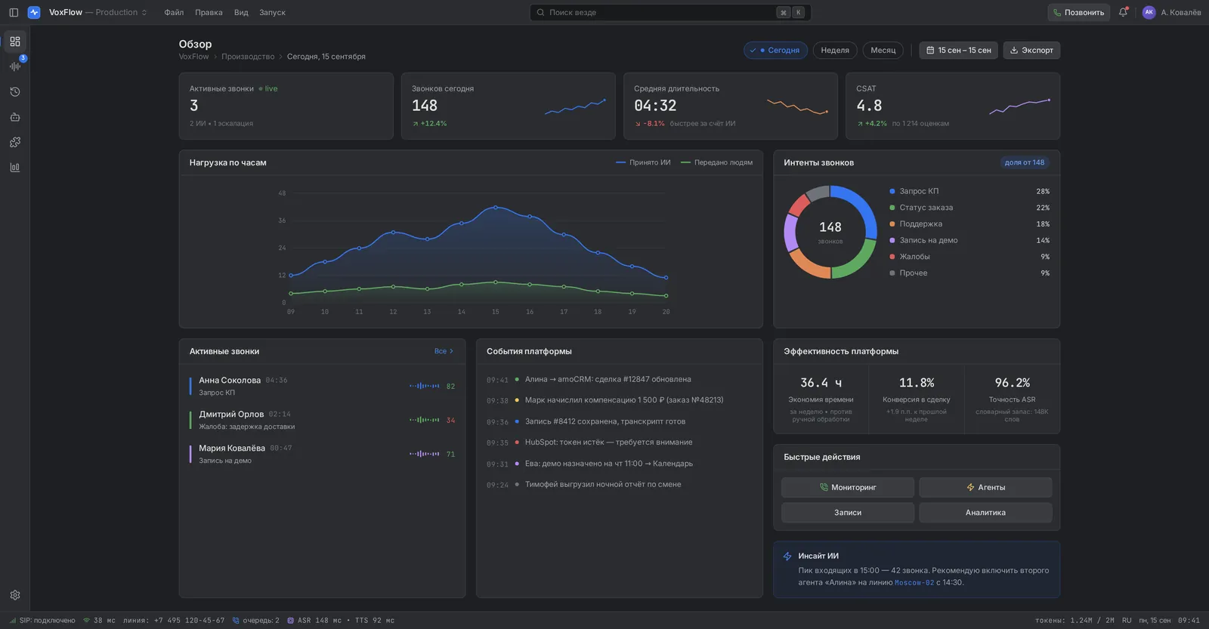This screenshot has width=1209, height=629.
Task: Open the integrations puzzle sidebar icon
Action: click(15, 142)
